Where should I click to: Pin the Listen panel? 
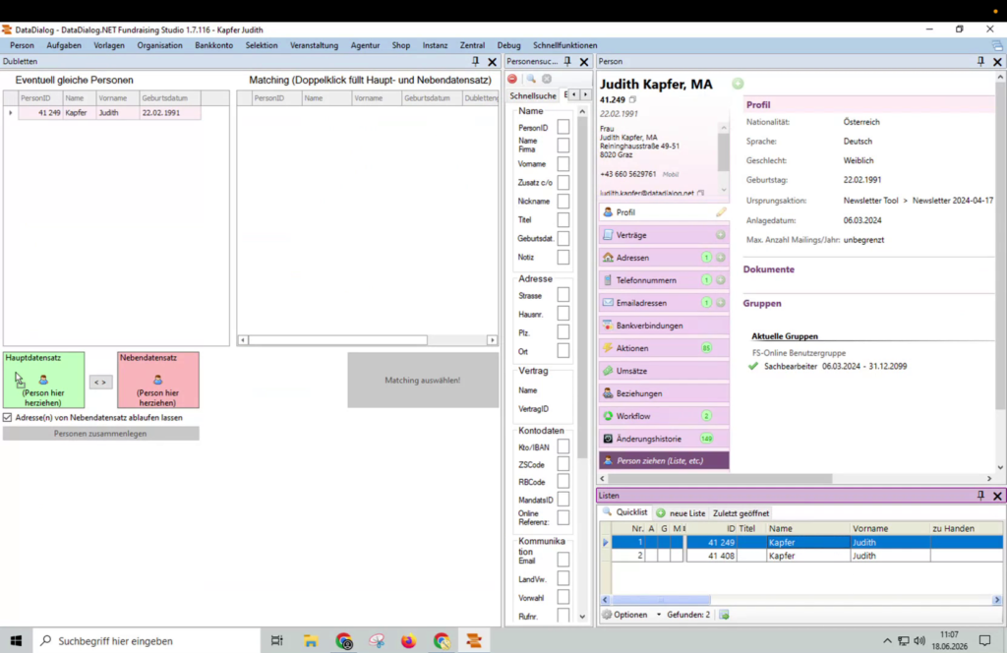[x=980, y=496]
